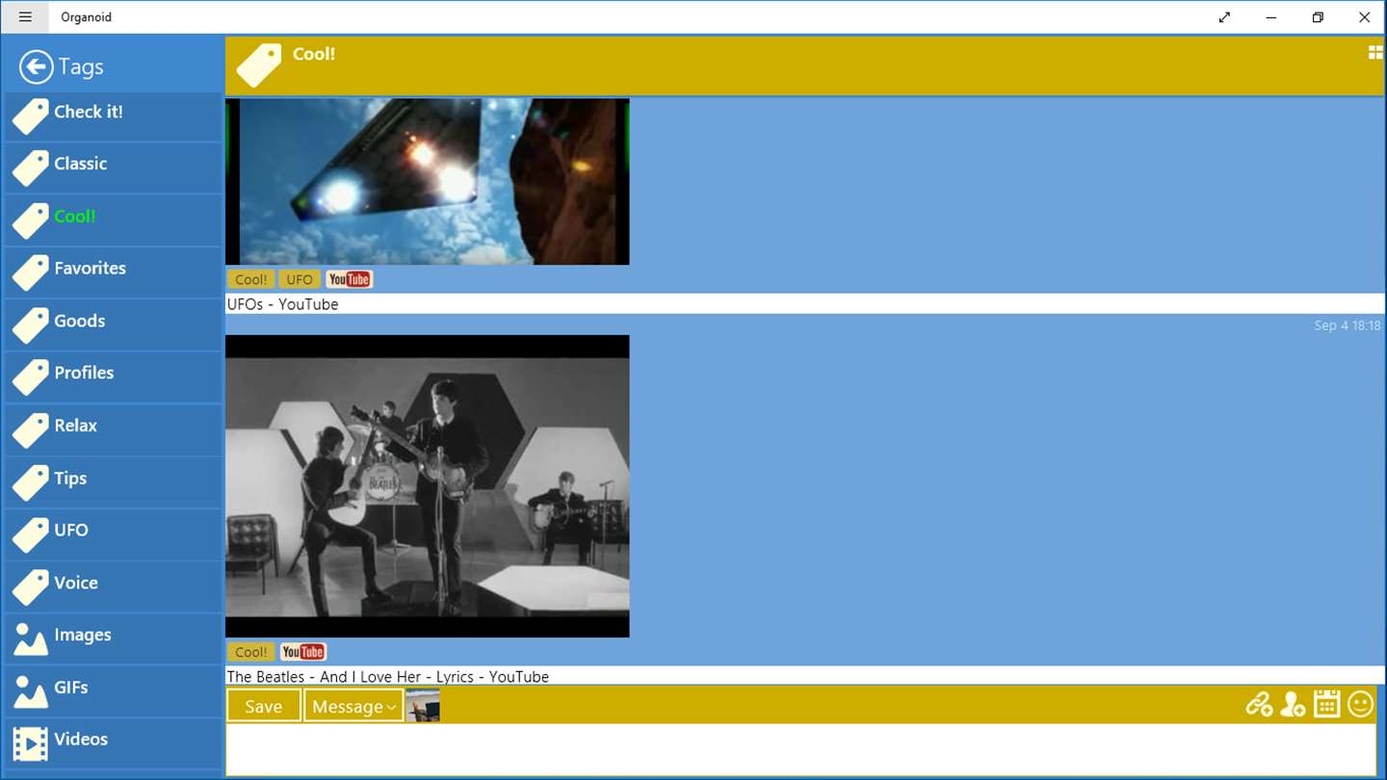
Task: Click the Save button
Action: click(264, 706)
